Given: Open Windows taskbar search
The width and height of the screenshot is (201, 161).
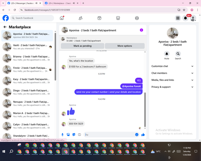Looking at the screenshot, I should (11, 151).
